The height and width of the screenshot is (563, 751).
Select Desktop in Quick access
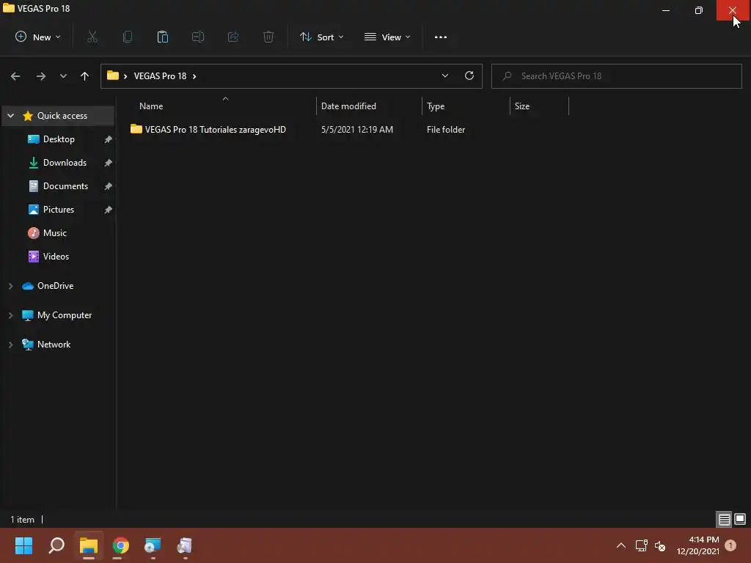59,139
